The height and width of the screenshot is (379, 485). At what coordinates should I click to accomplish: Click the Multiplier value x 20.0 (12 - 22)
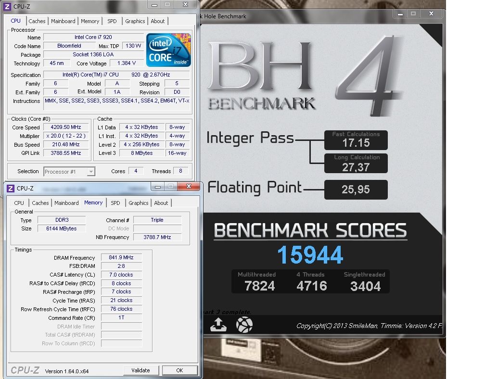[66, 136]
